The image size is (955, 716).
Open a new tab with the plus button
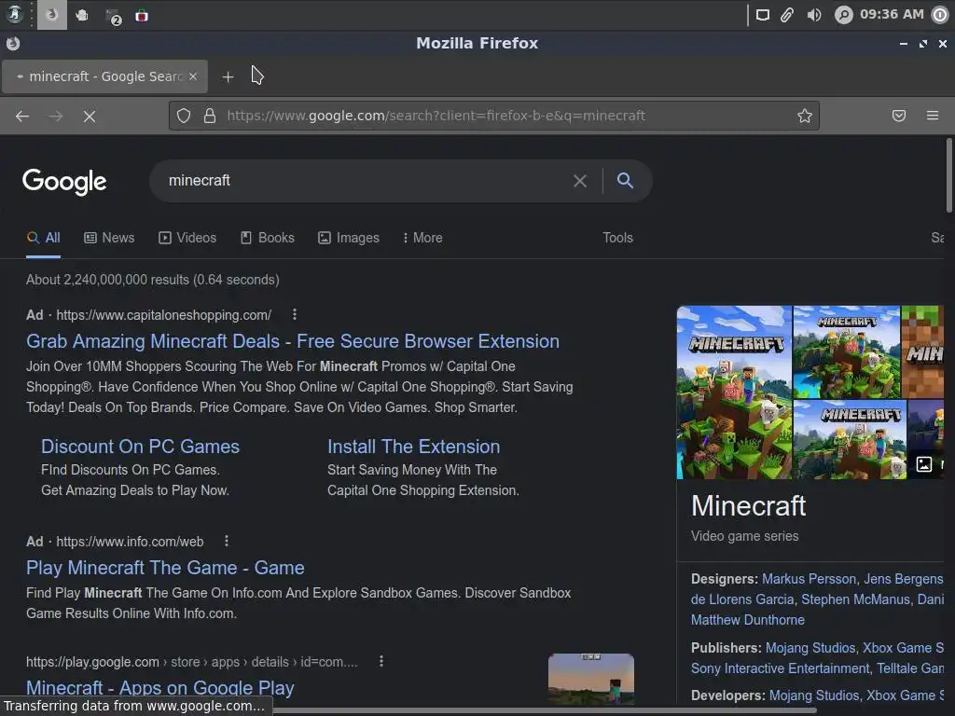(x=228, y=76)
